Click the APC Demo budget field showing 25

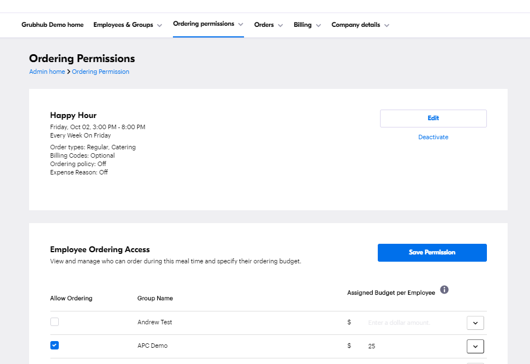[414, 346]
